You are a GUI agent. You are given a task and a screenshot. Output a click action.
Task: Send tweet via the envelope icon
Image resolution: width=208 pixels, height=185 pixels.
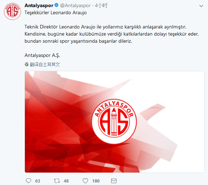[x=114, y=181]
